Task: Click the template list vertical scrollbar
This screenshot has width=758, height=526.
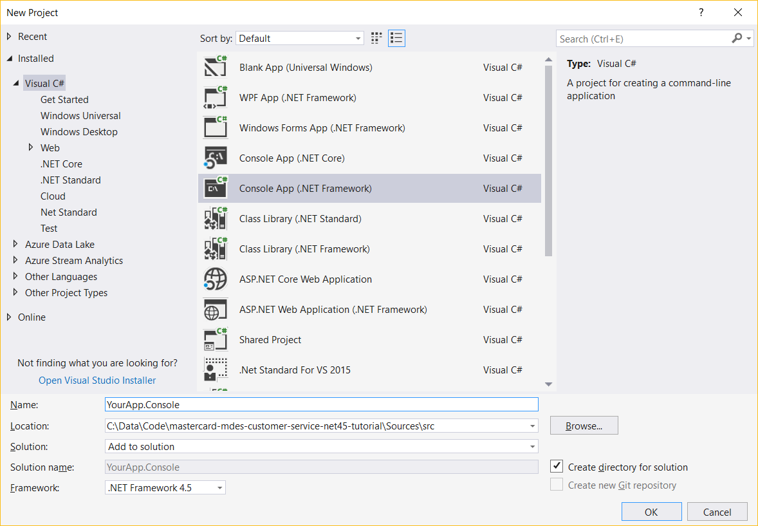Action: (x=549, y=161)
